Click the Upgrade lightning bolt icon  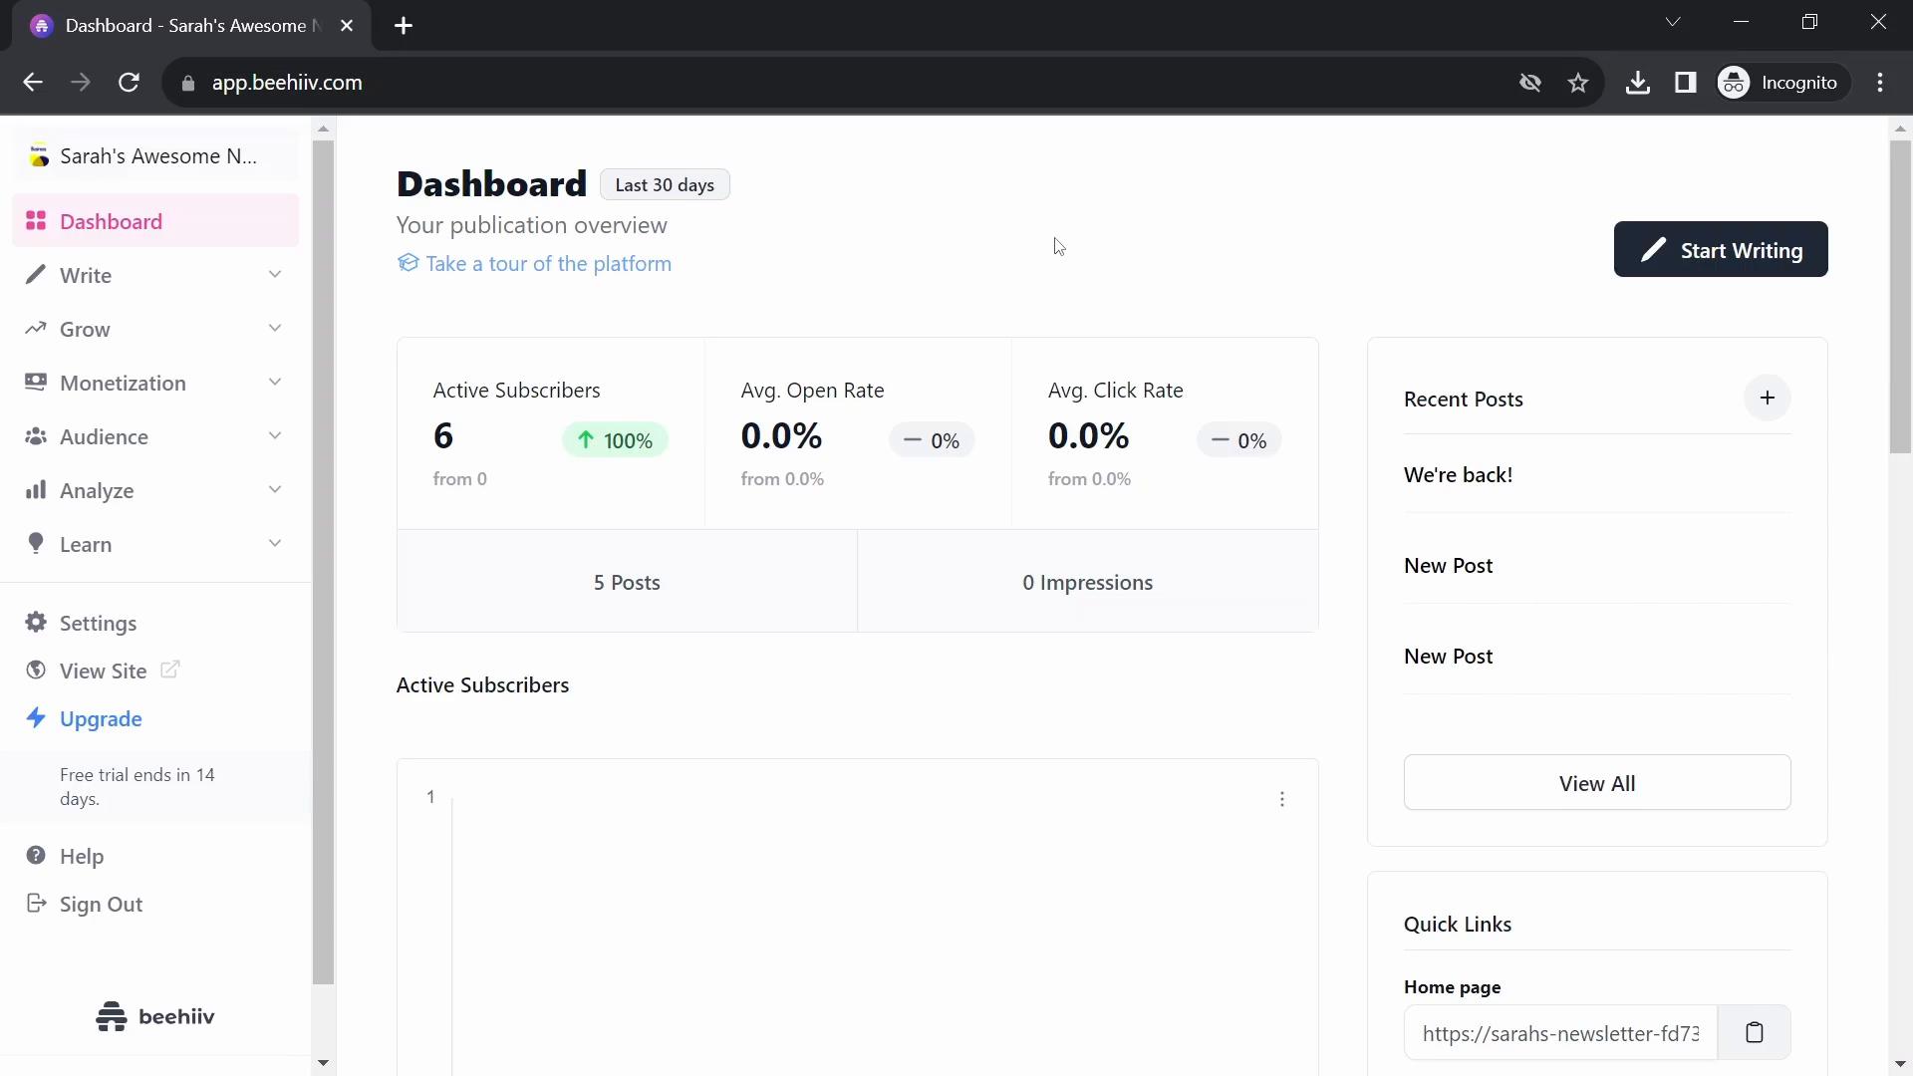[36, 718]
